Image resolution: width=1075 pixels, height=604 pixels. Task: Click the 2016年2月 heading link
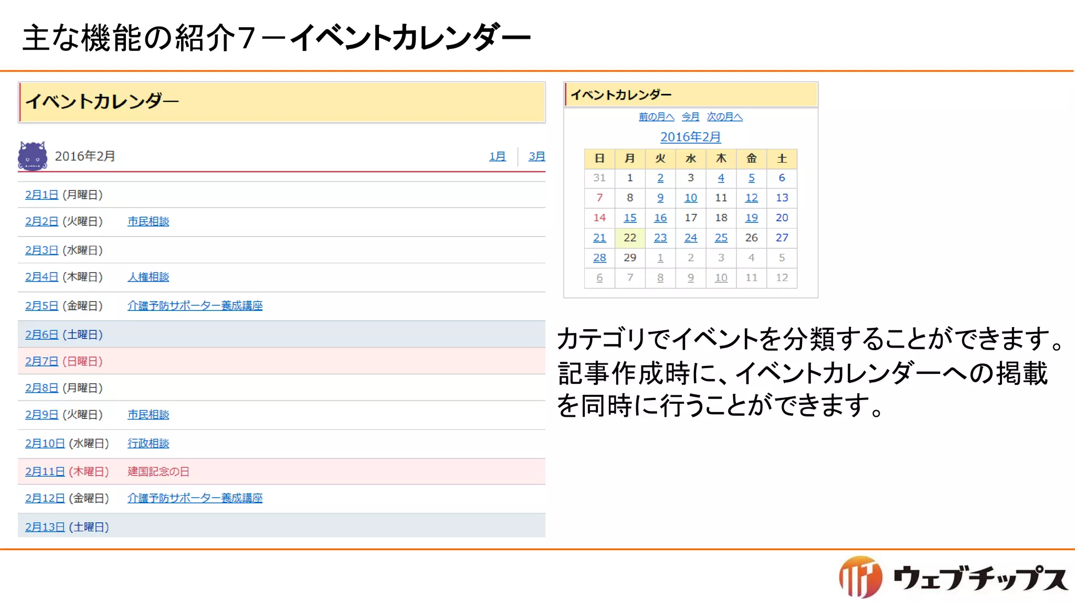pos(690,137)
